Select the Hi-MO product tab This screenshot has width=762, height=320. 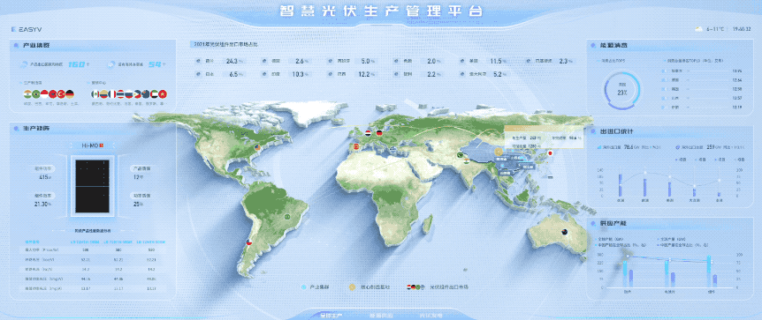tap(92, 145)
